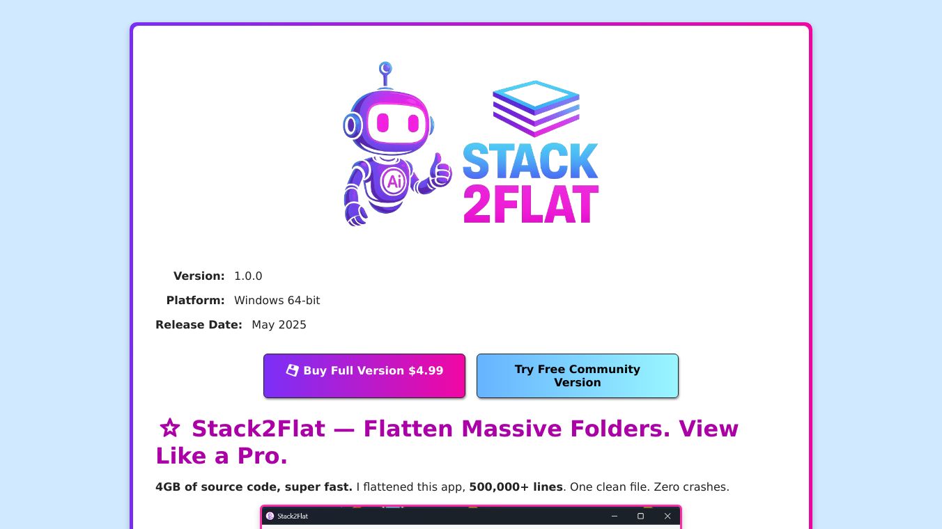Try the Free Community Version
This screenshot has width=942, height=529.
(578, 376)
